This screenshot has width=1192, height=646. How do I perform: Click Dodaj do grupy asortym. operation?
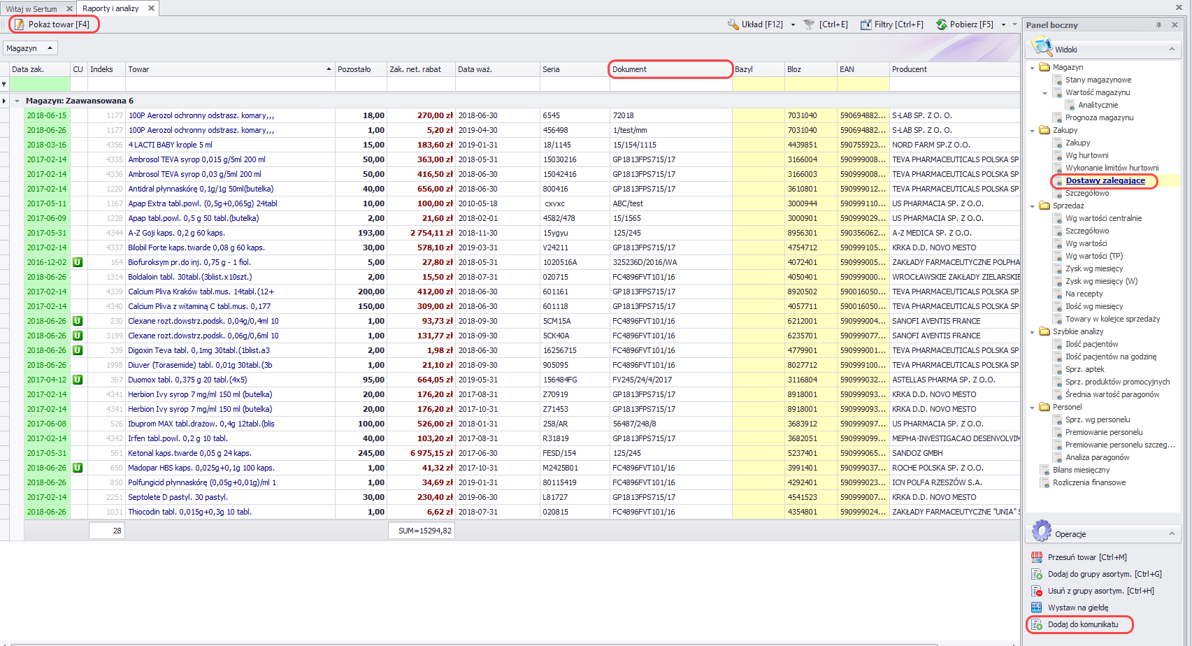[x=1037, y=574]
